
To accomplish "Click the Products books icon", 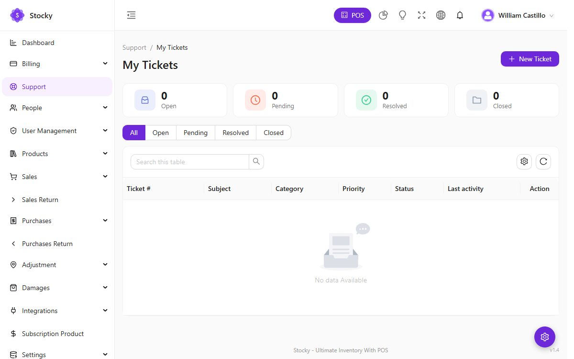I will point(13,154).
